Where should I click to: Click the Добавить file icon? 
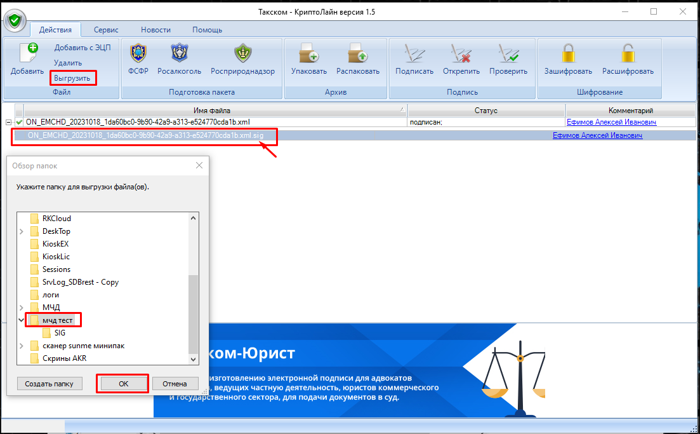pyautogui.click(x=29, y=52)
